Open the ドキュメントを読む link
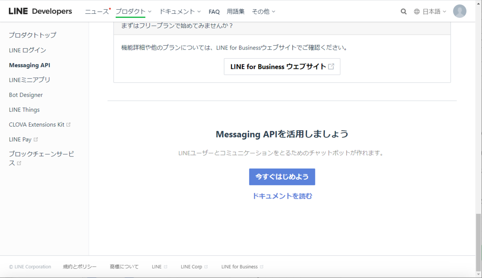Screen dimensions: 482x278 [x=282, y=196]
